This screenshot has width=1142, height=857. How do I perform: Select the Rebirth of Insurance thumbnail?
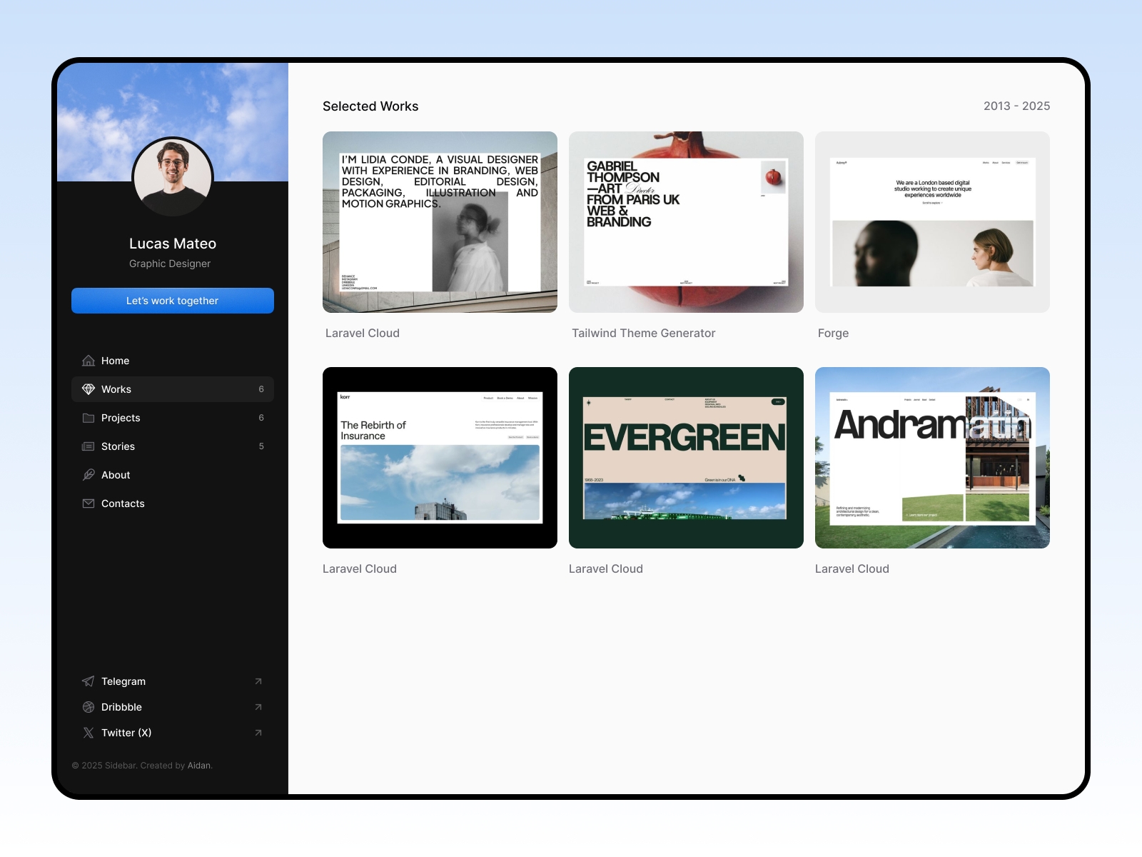point(440,458)
